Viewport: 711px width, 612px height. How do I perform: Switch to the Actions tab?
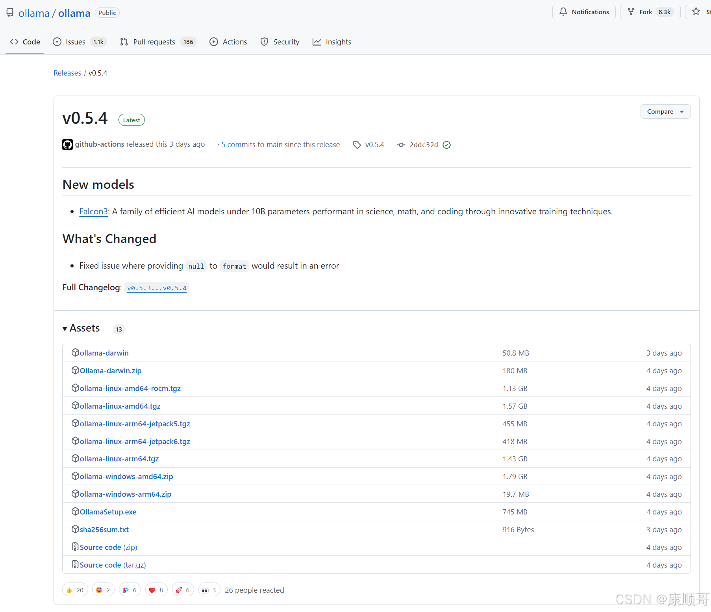point(228,42)
